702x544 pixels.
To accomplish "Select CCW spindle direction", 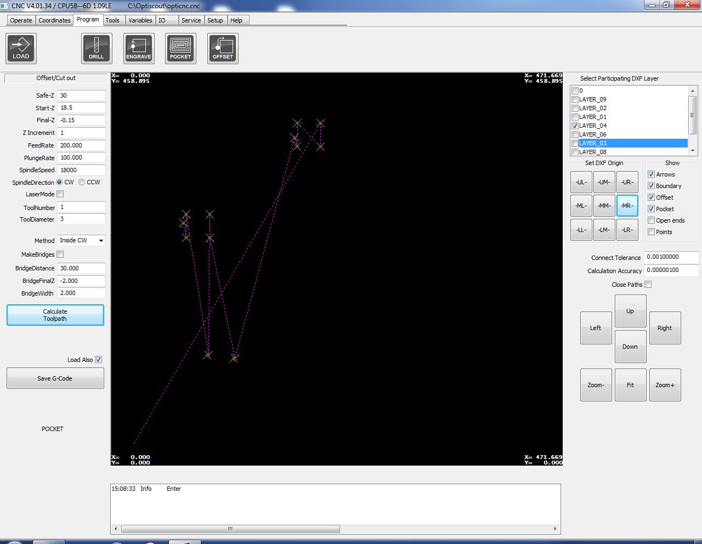I will (x=82, y=182).
